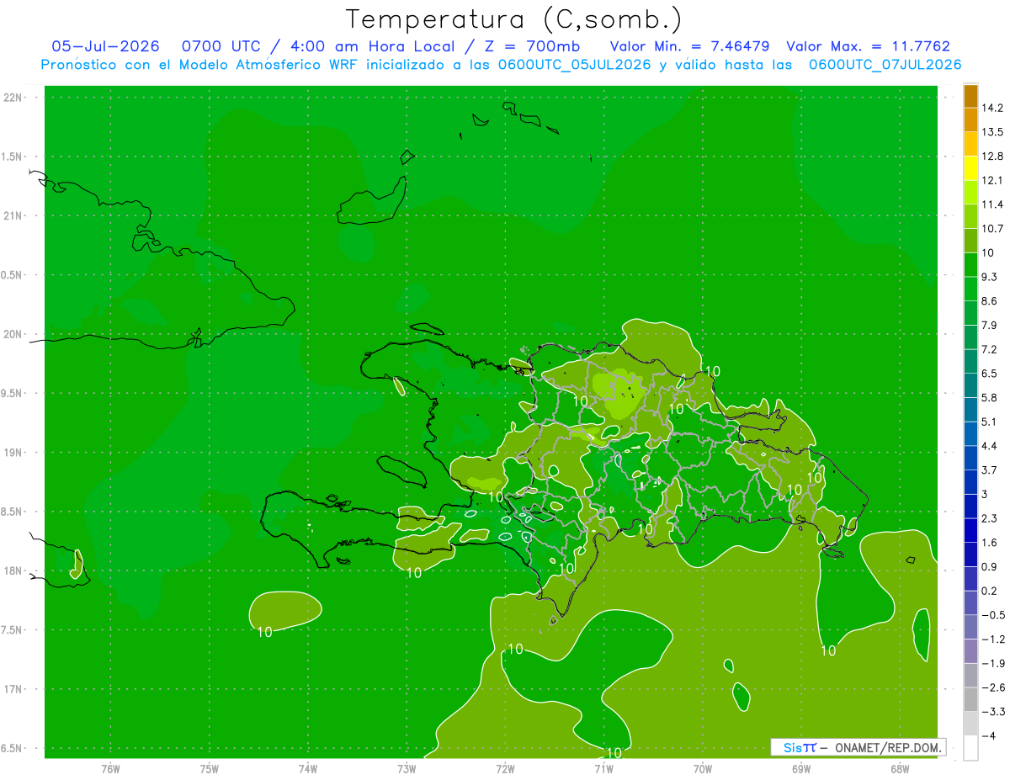
Task: Select yellow-green swatch between 12.1 and 11.4
Action: point(970,192)
